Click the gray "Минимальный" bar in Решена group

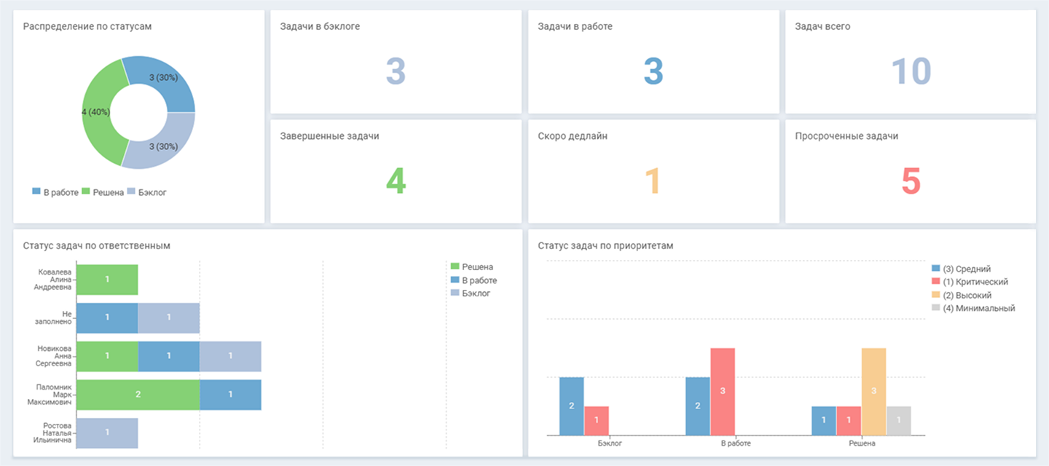[898, 420]
